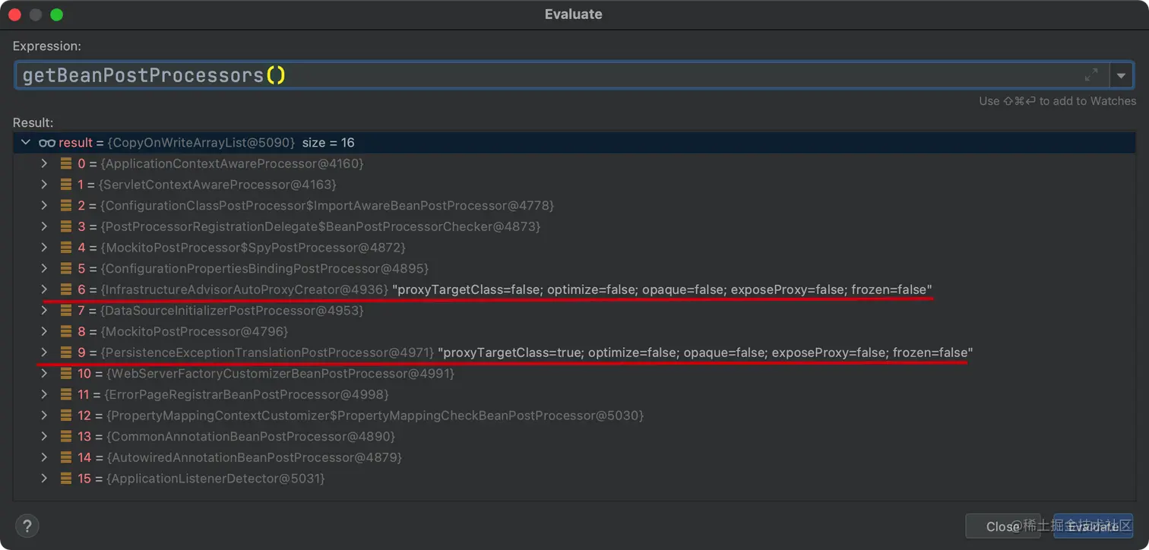The height and width of the screenshot is (550, 1149).
Task: Expand the ApplicationContextAwareProcessor node
Action: [x=44, y=163]
